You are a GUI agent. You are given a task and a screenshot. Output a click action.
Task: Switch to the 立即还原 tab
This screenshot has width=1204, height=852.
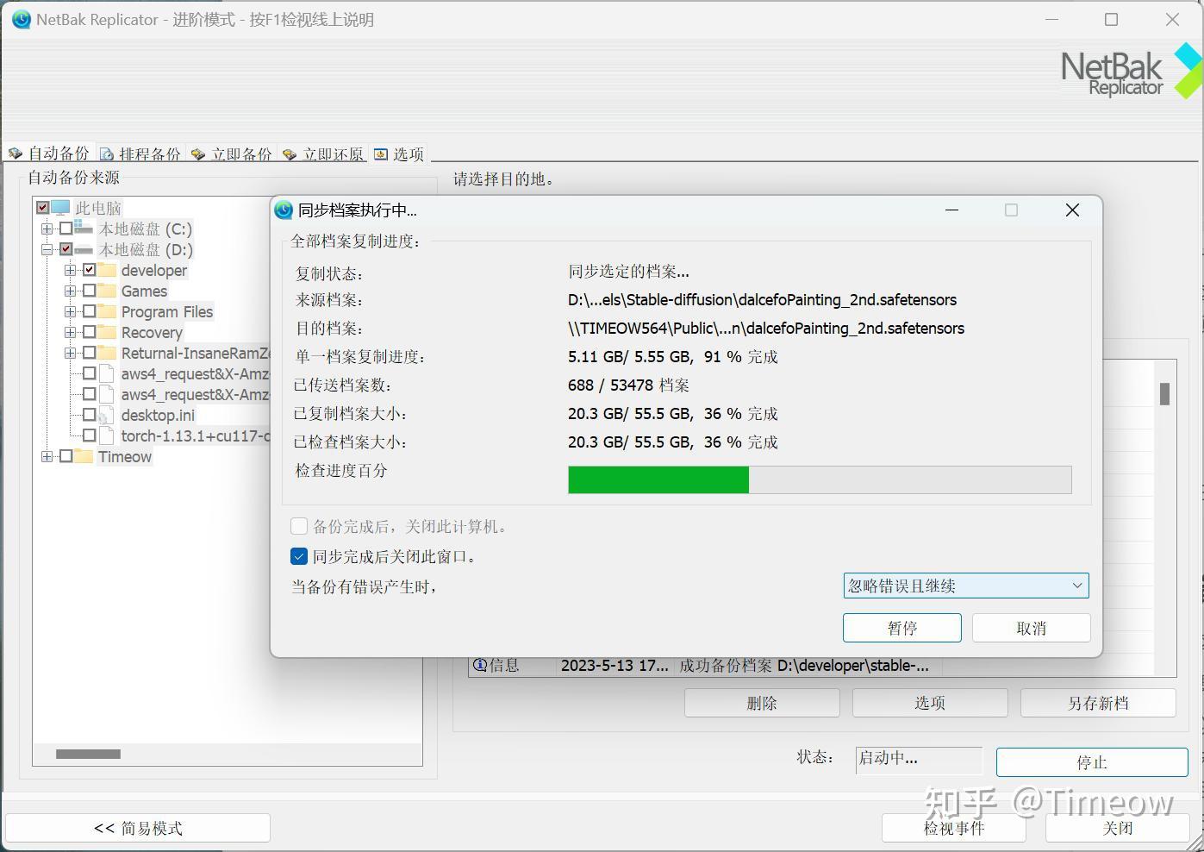[x=333, y=153]
